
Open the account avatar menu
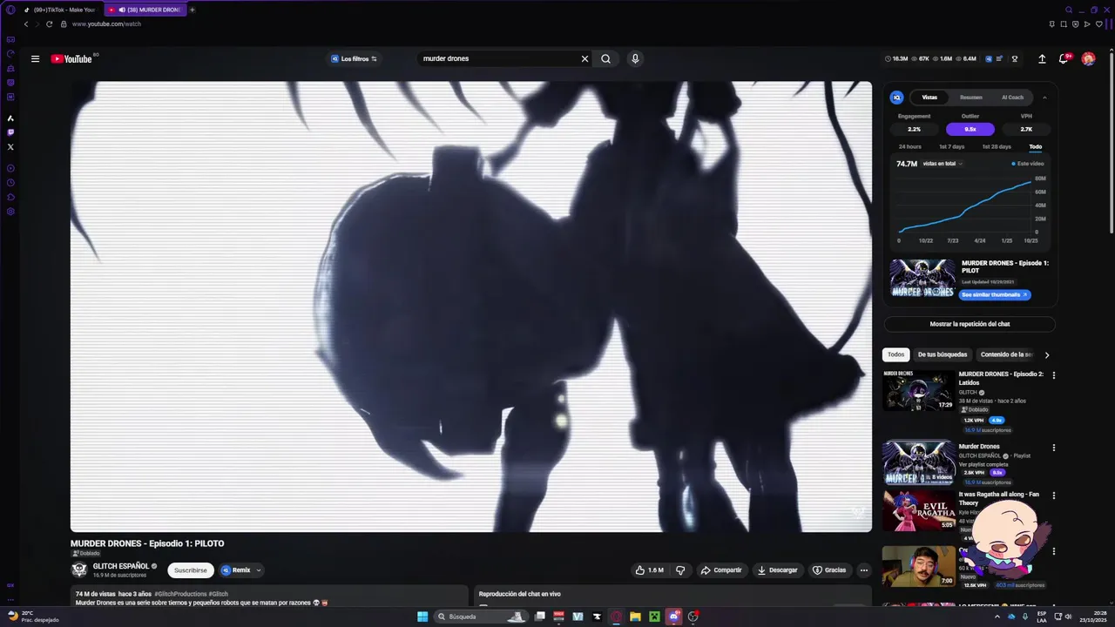(1088, 59)
